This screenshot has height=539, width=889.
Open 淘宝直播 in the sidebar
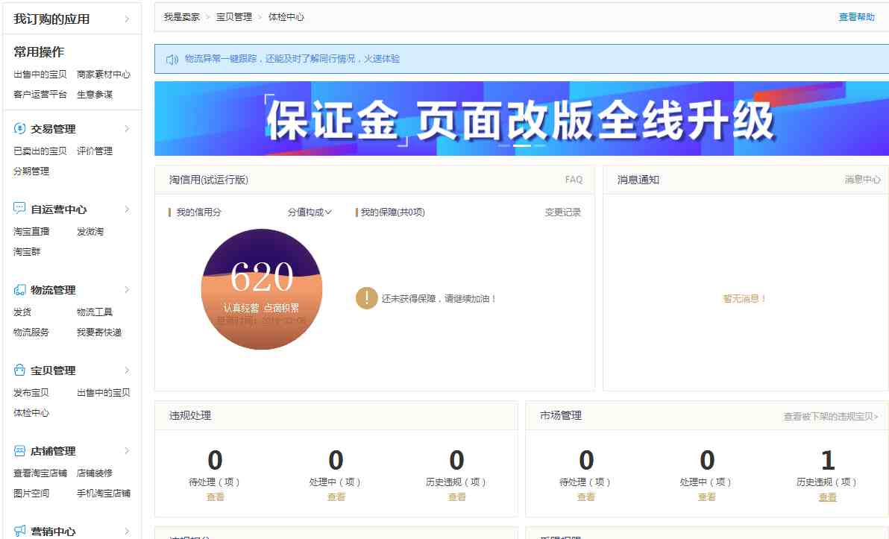pos(31,231)
